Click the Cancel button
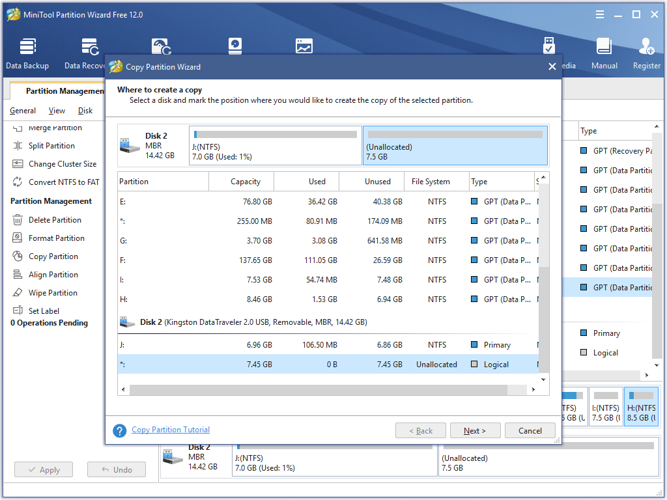 (x=530, y=431)
